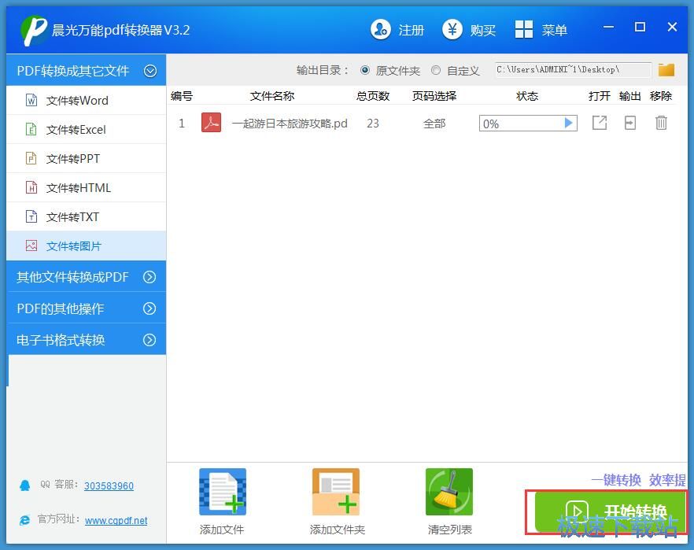Click the green P application logo
Screen dimensions: 694x550
pyautogui.click(x=34, y=30)
